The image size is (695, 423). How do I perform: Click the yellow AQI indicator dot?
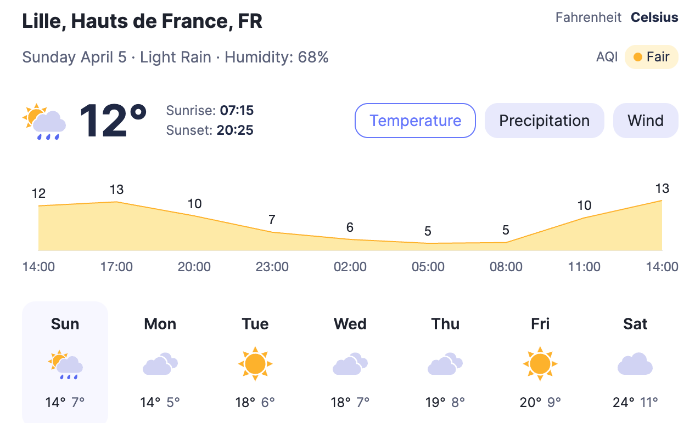pos(638,57)
